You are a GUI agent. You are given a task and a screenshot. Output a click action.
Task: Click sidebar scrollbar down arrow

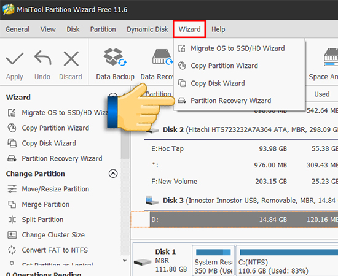[125, 261]
